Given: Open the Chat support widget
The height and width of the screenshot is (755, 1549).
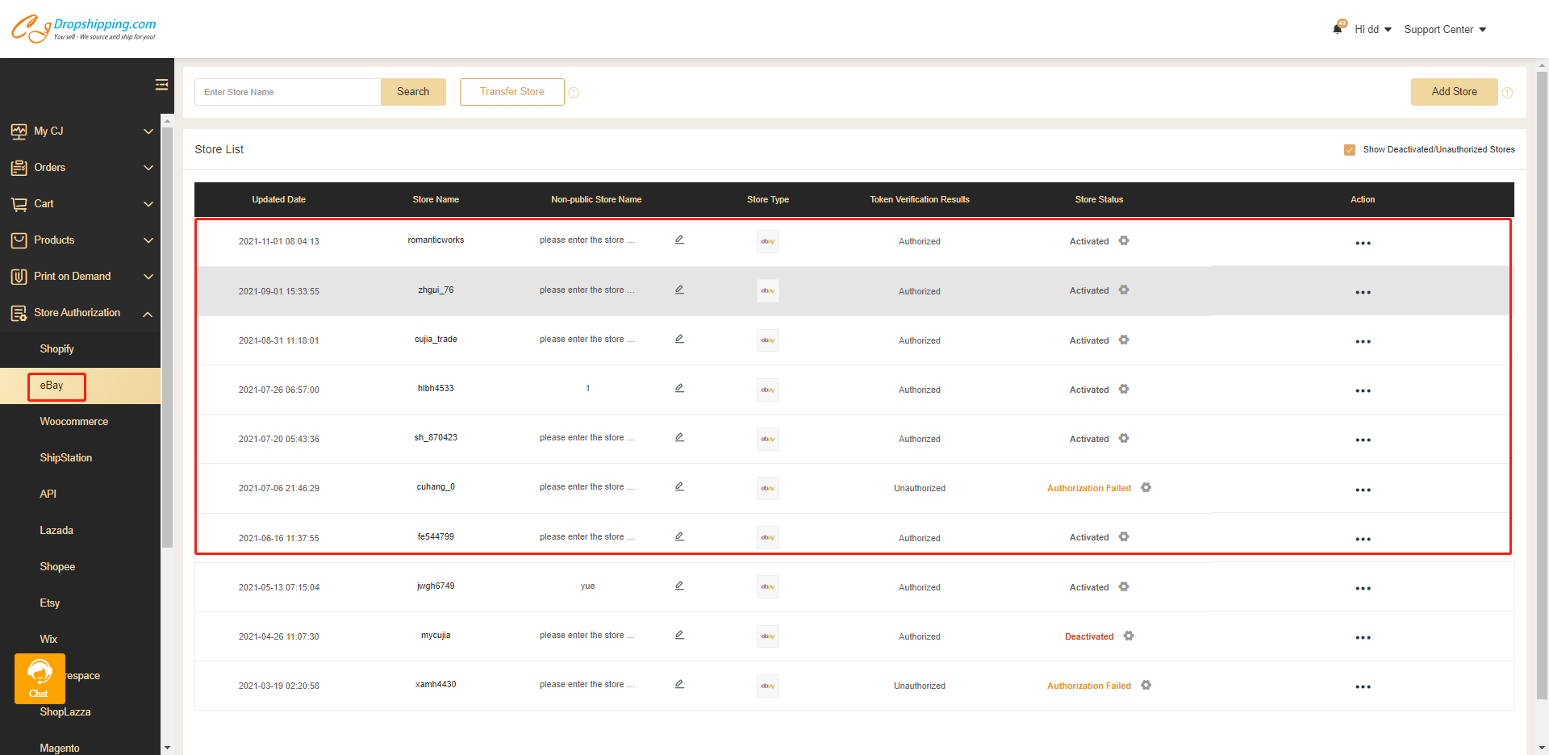Looking at the screenshot, I should pyautogui.click(x=40, y=678).
